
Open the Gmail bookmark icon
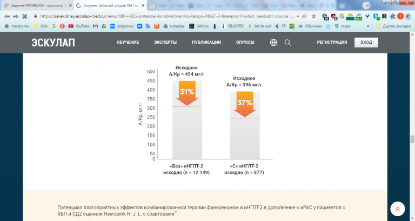pyautogui.click(x=96, y=26)
